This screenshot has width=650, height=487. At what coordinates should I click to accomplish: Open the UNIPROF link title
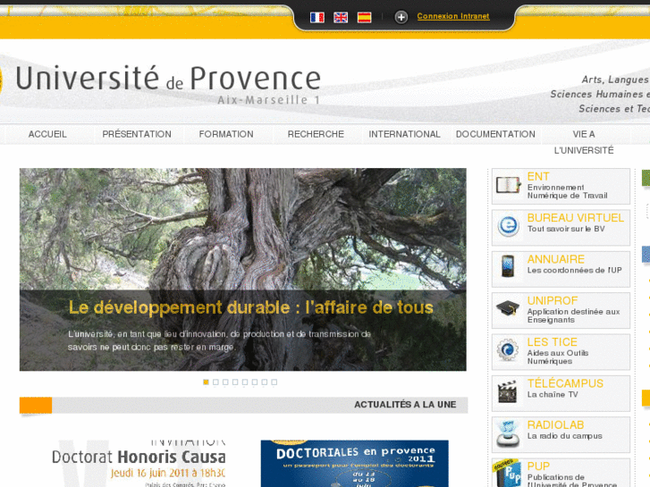pos(553,301)
